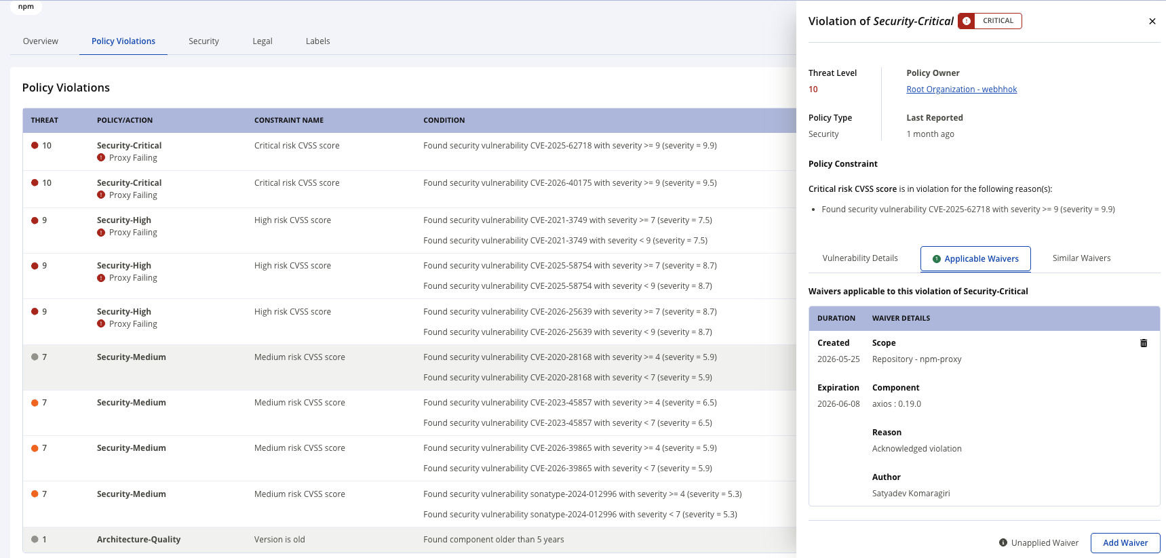Click the Unapplied Waiver legend label

click(x=1045, y=543)
